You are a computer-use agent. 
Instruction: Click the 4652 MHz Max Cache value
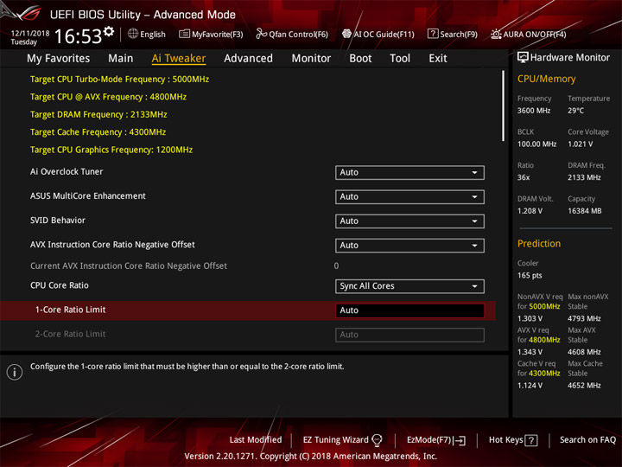[584, 385]
